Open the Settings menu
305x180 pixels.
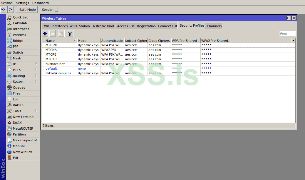pos(22,3)
